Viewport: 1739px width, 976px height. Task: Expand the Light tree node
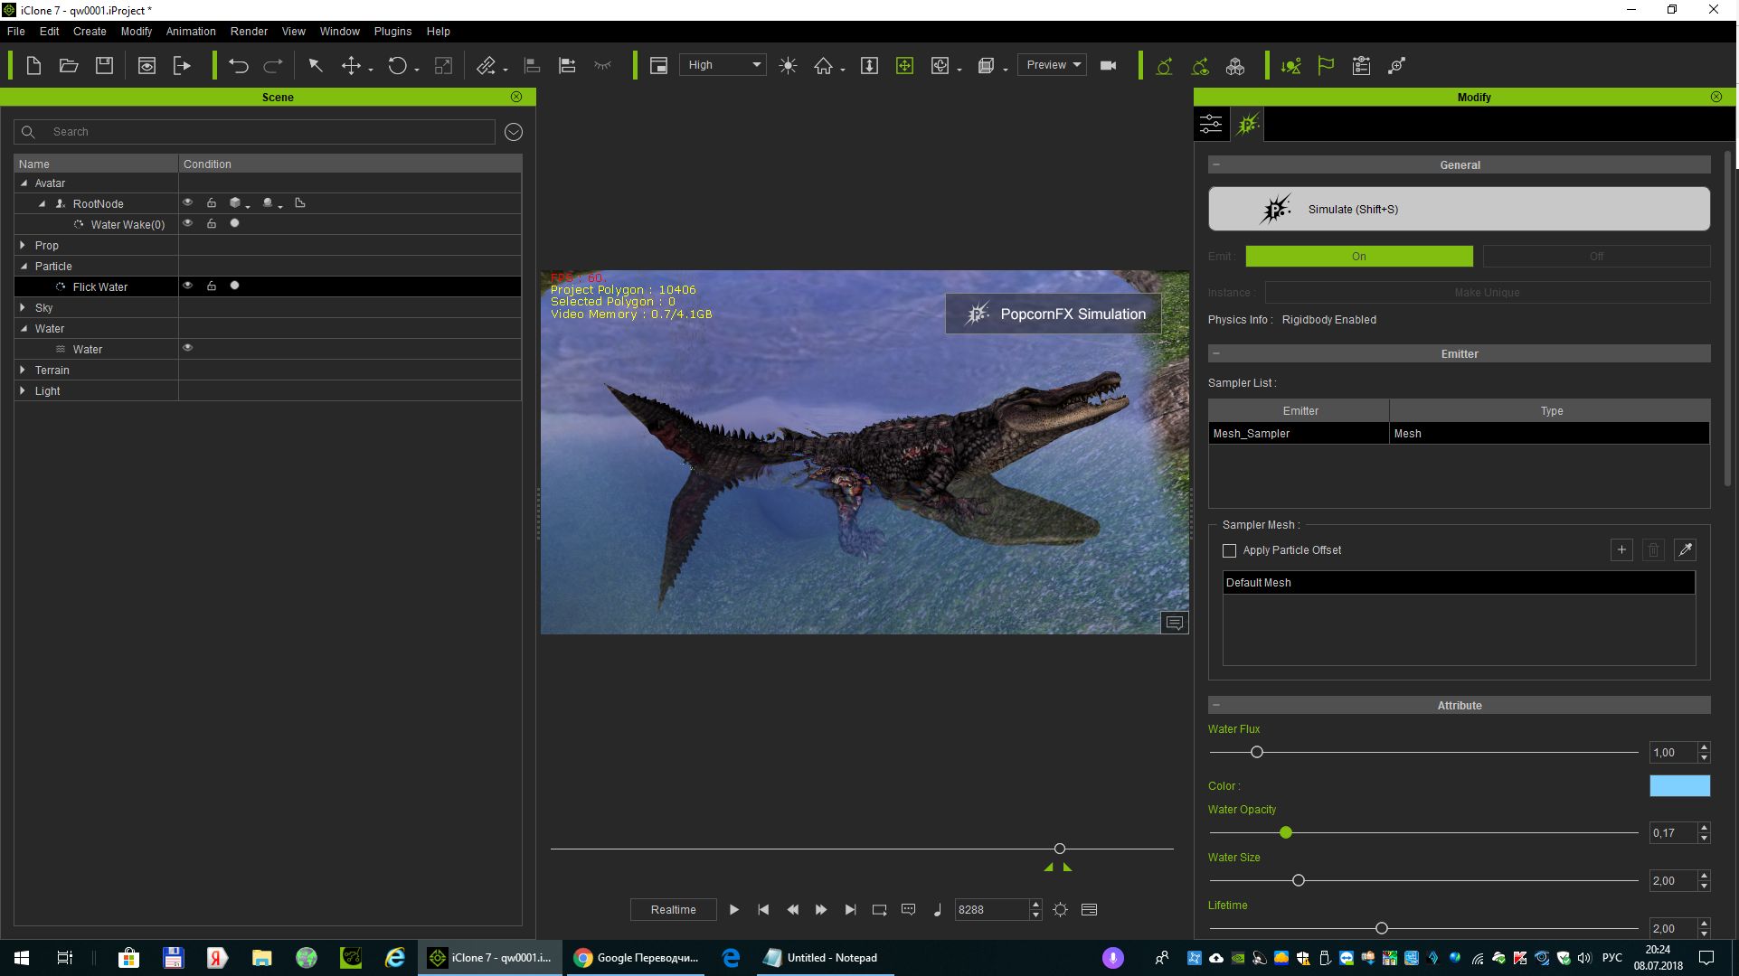click(23, 390)
